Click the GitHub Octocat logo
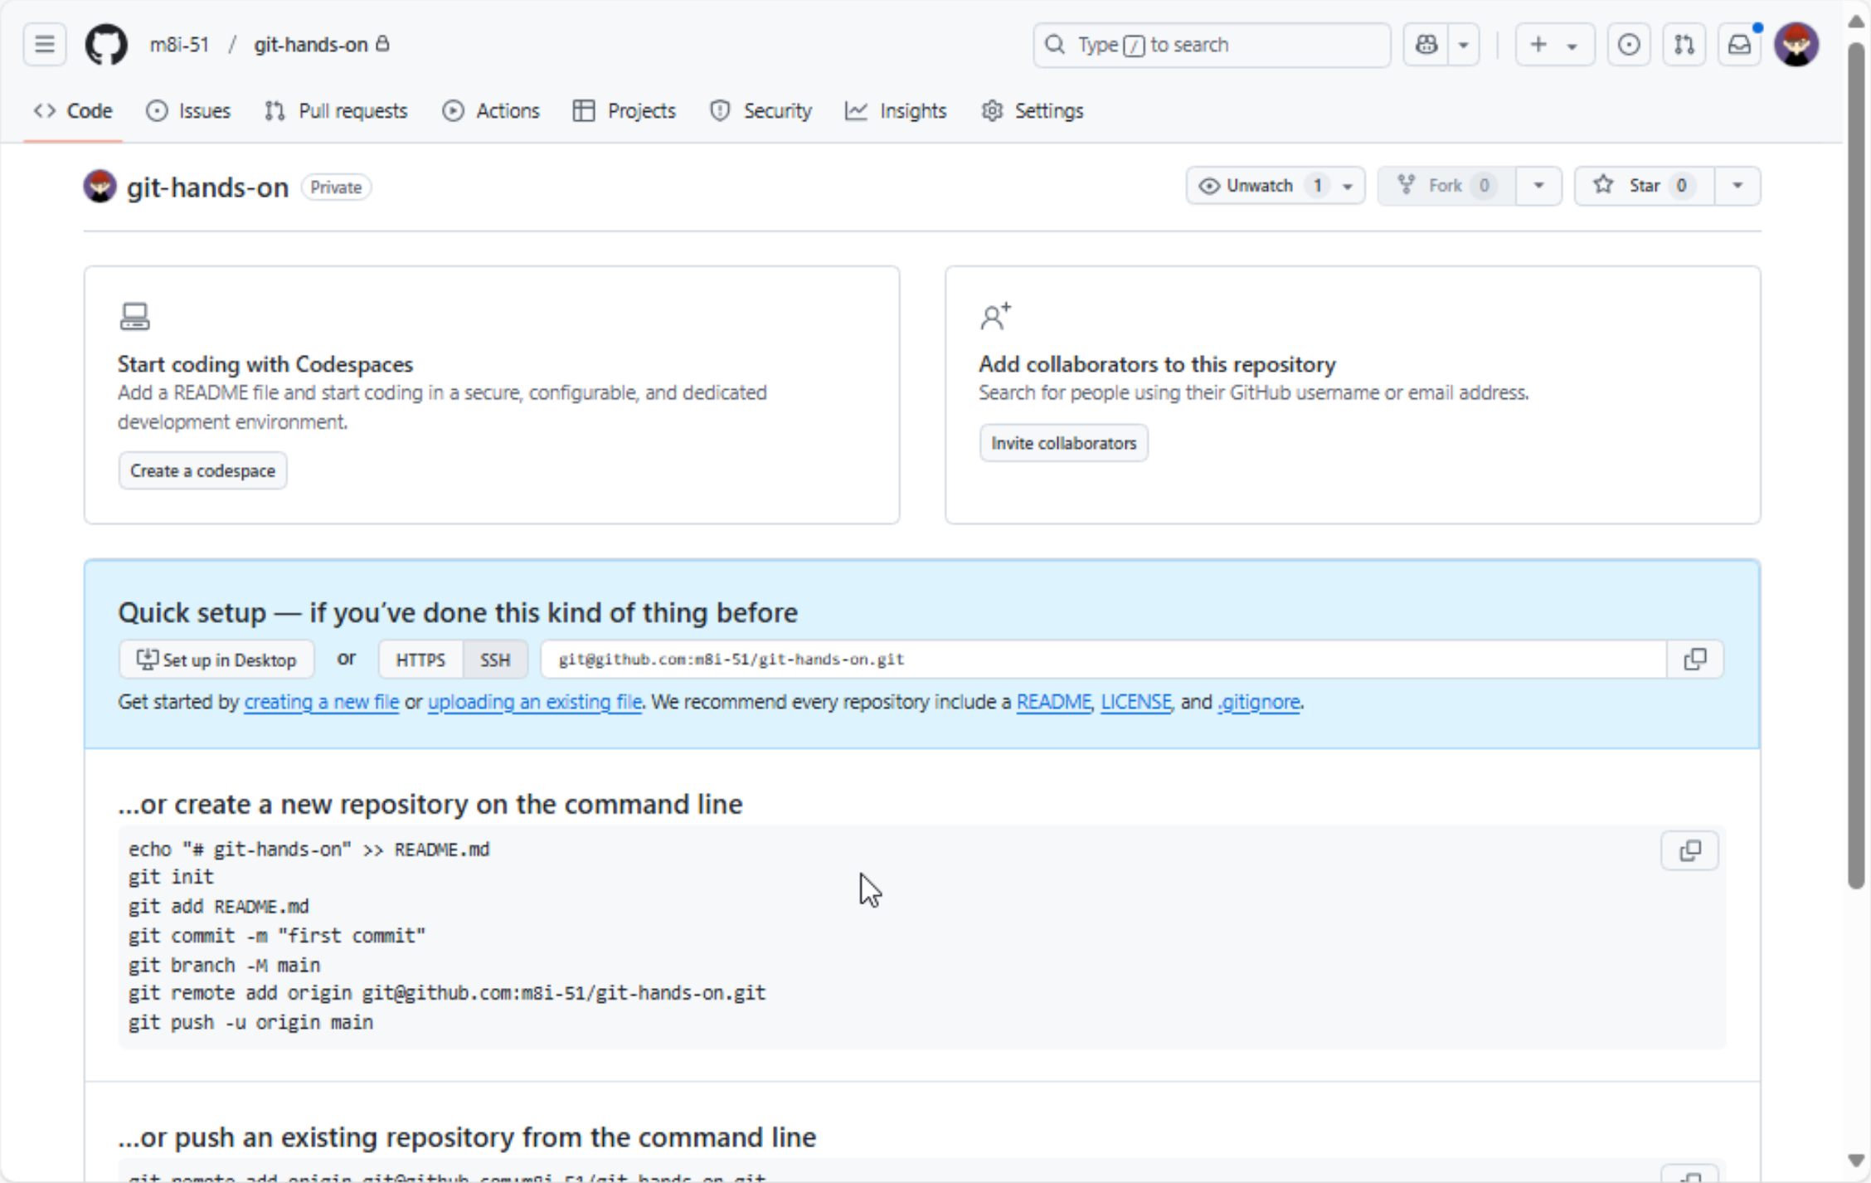 106,44
